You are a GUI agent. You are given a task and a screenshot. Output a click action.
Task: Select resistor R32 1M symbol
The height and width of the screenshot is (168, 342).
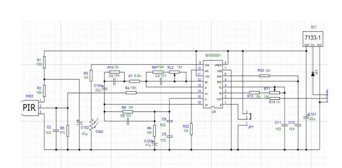point(191,129)
